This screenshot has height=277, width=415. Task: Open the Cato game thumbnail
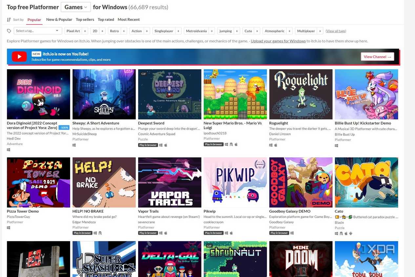coord(366,182)
